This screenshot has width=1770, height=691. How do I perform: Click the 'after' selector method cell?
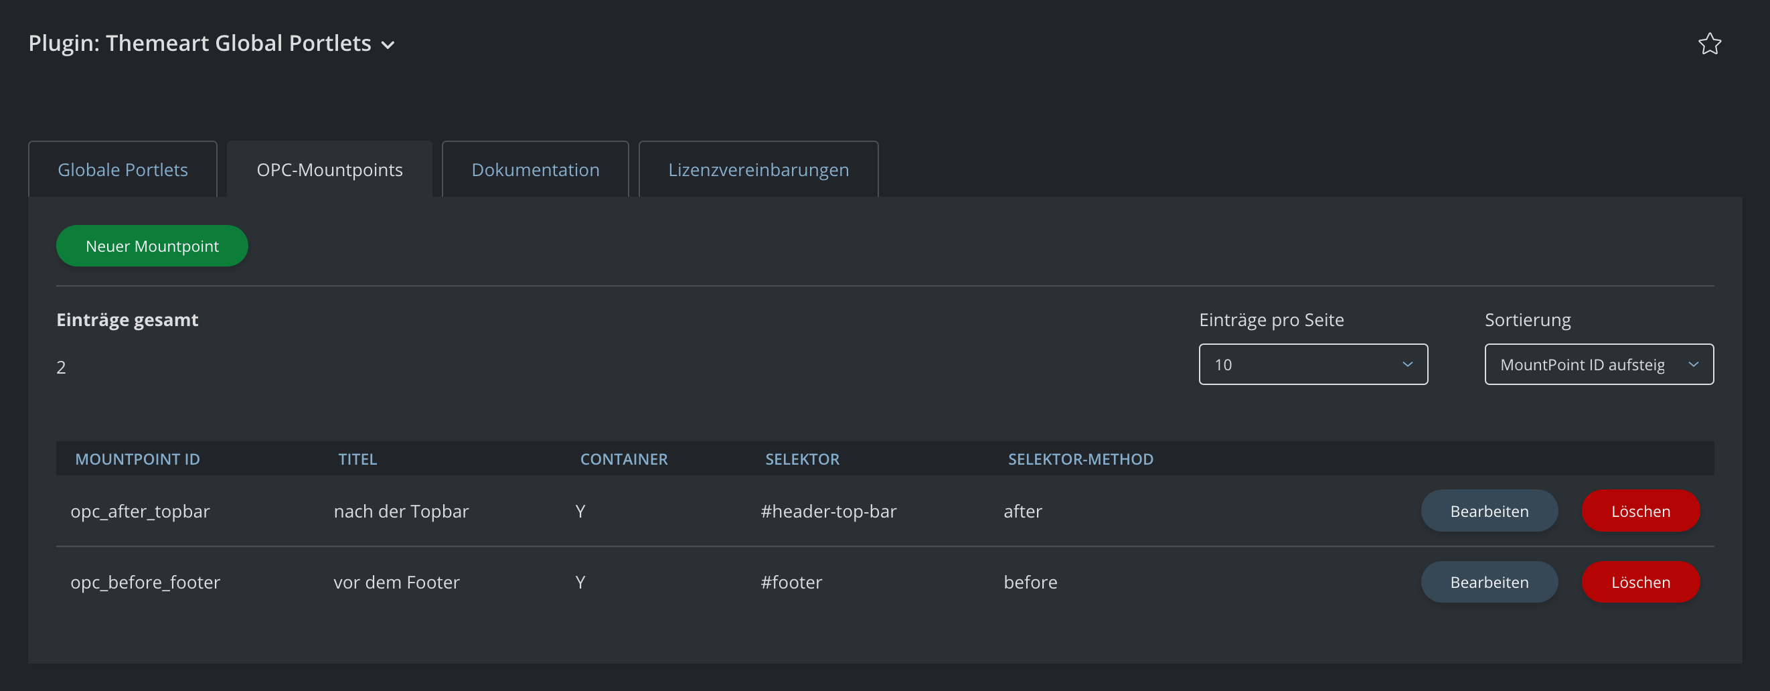point(1022,512)
